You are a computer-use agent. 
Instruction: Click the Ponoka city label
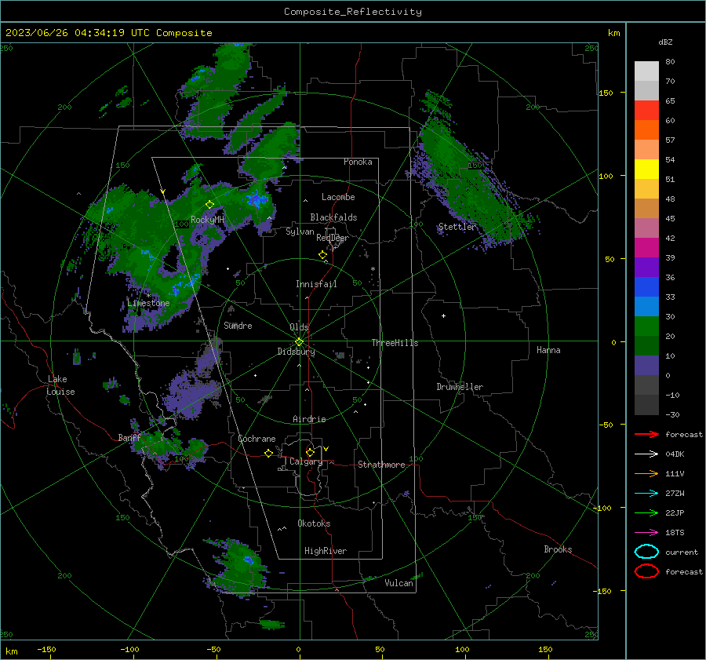(x=358, y=162)
